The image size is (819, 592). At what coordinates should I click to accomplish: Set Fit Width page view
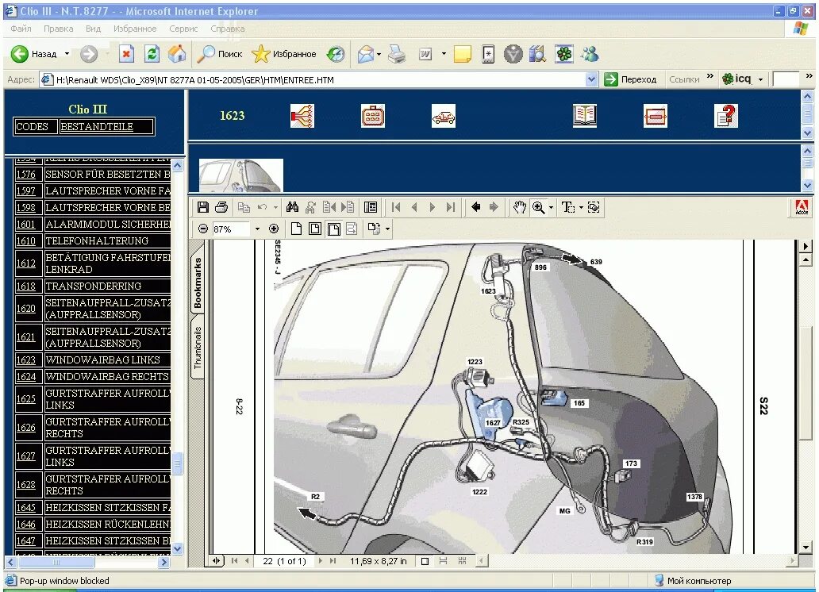(x=334, y=229)
